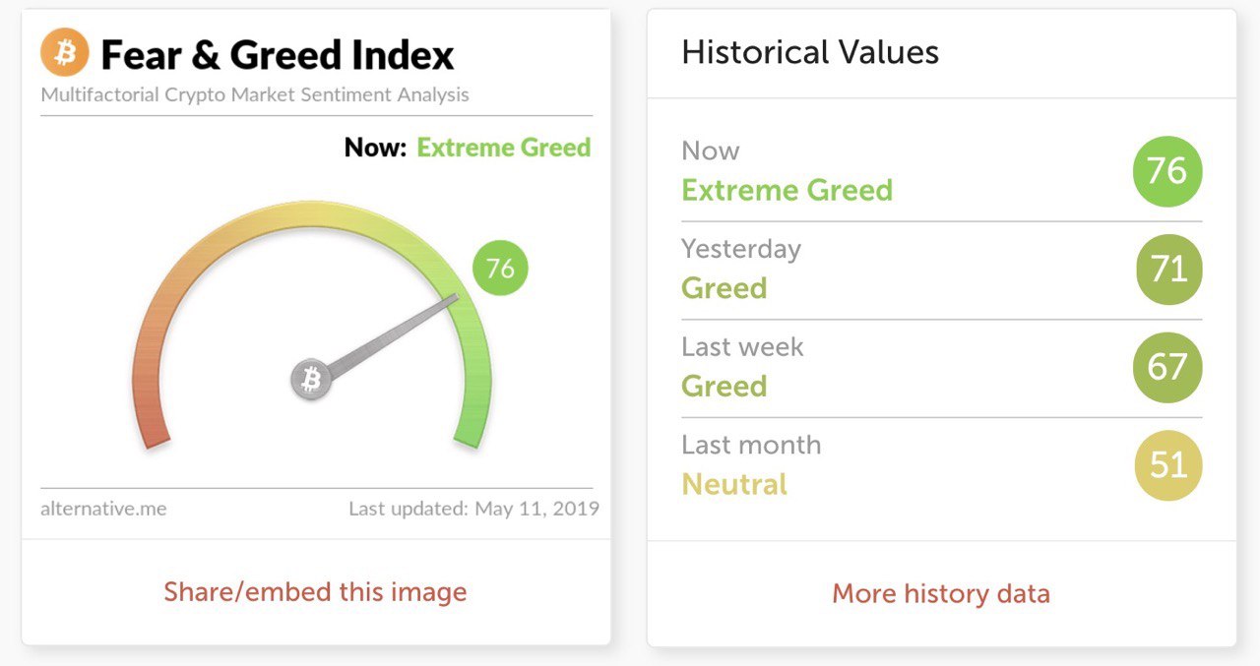Viewport: 1260px width, 666px height.
Task: Click the Last month Neutral label
Action: [734, 484]
